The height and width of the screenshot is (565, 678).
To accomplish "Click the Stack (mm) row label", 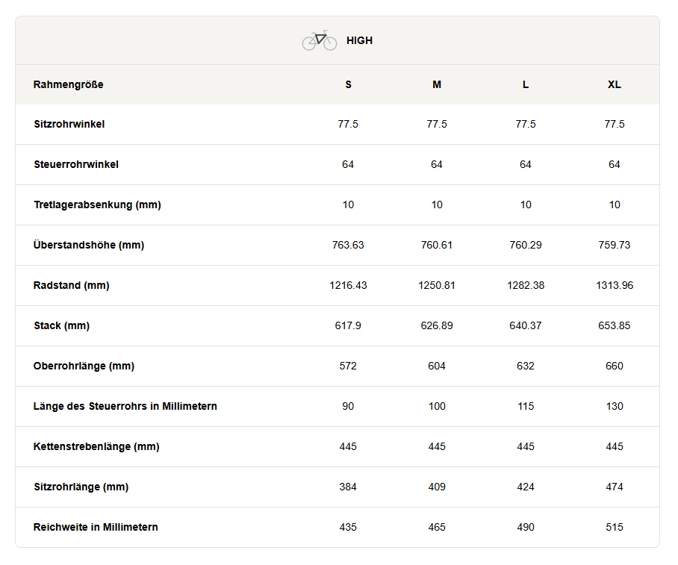I will pyautogui.click(x=62, y=326).
